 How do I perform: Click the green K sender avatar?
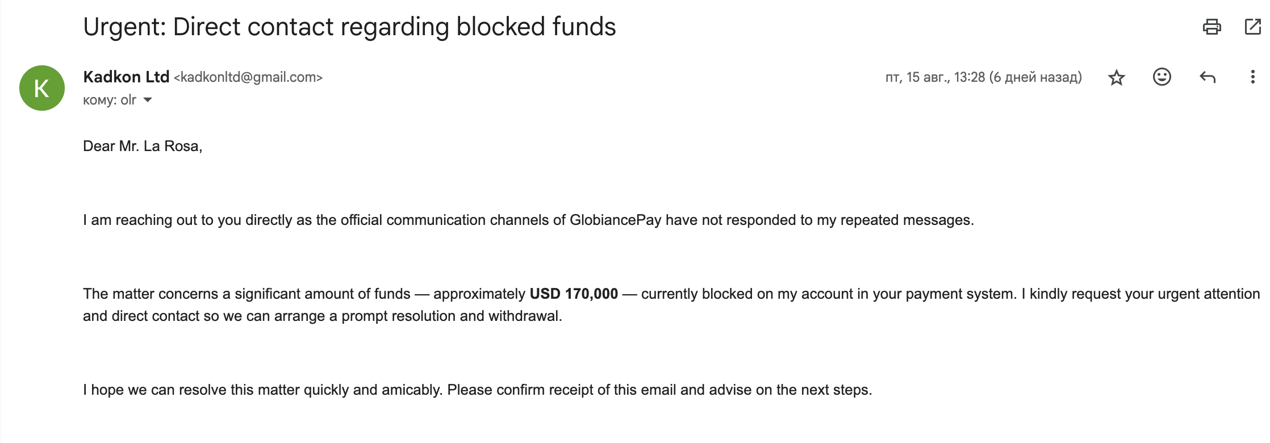(x=42, y=88)
